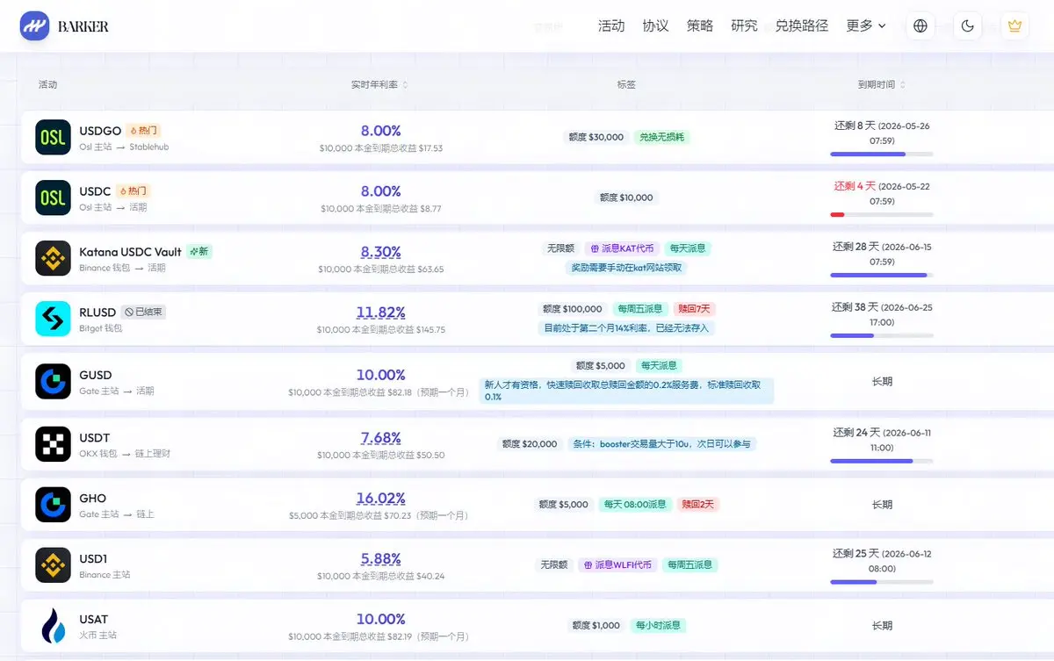Open the 策略 nav menu
The height and width of the screenshot is (661, 1054).
pos(700,25)
